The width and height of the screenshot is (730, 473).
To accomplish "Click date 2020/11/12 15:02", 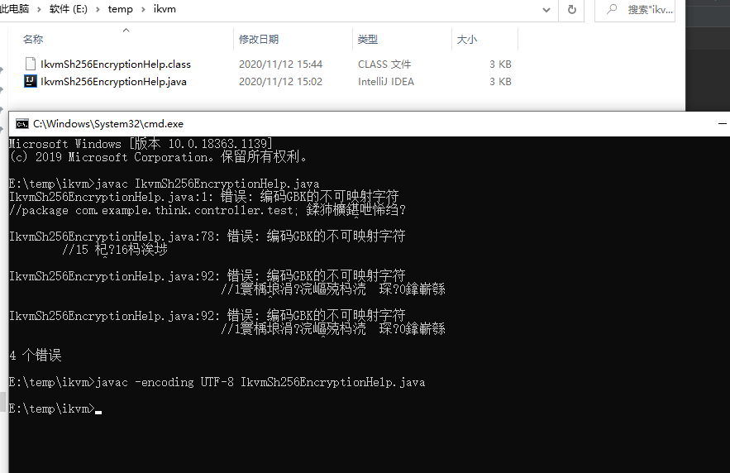I will pos(281,82).
